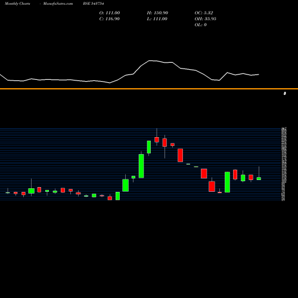Screen dimensions: 298x298
Task: Click the 'BSE 543734' ticker label
Action: tap(94, 4)
